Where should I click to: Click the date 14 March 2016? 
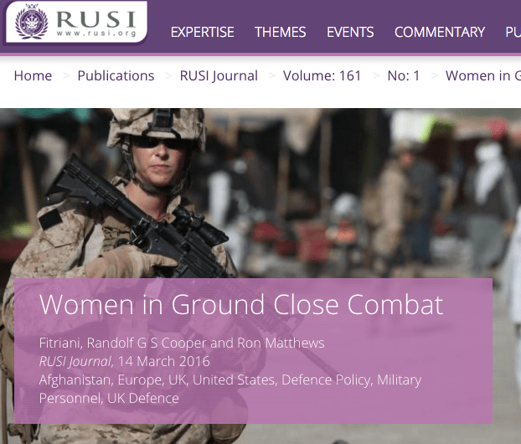(164, 362)
